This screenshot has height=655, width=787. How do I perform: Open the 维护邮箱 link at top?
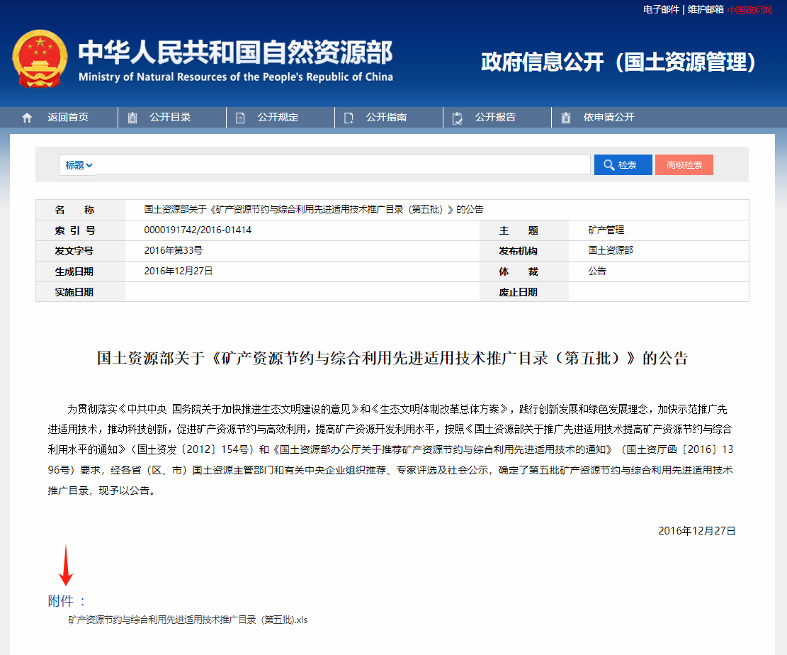pos(705,9)
